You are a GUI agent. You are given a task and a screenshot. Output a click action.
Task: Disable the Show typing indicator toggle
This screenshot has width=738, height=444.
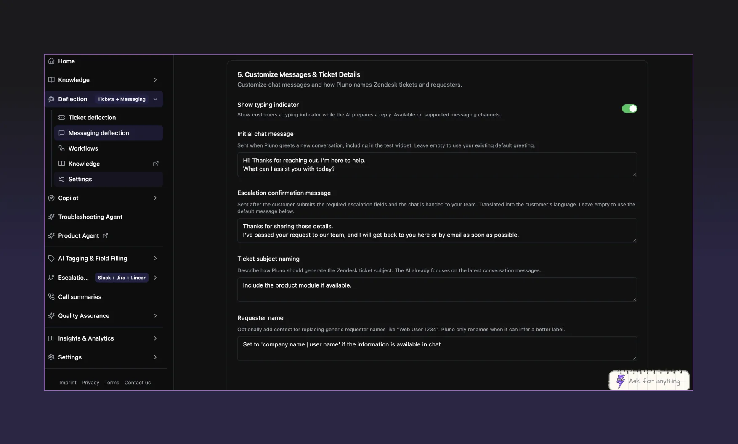coord(629,108)
